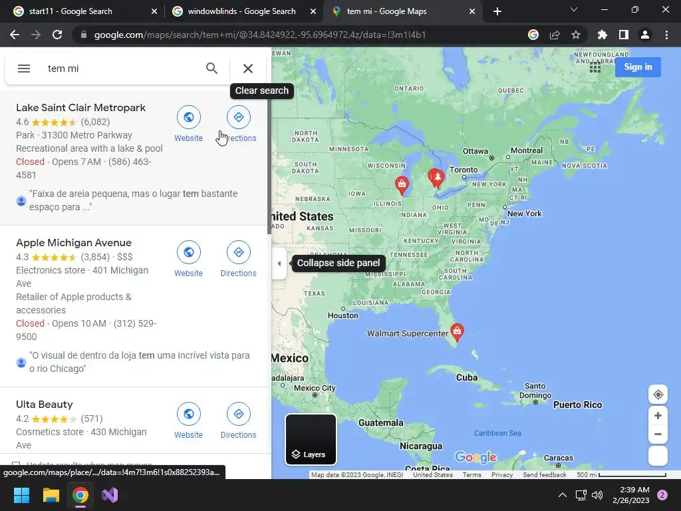Click the Toronto map label
Image resolution: width=681 pixels, height=511 pixels.
(464, 170)
